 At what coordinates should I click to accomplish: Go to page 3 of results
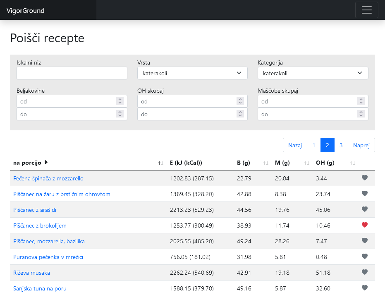pos(341,145)
